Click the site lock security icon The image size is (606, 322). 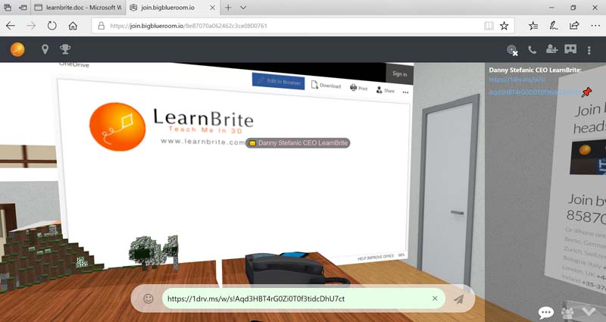(x=102, y=26)
